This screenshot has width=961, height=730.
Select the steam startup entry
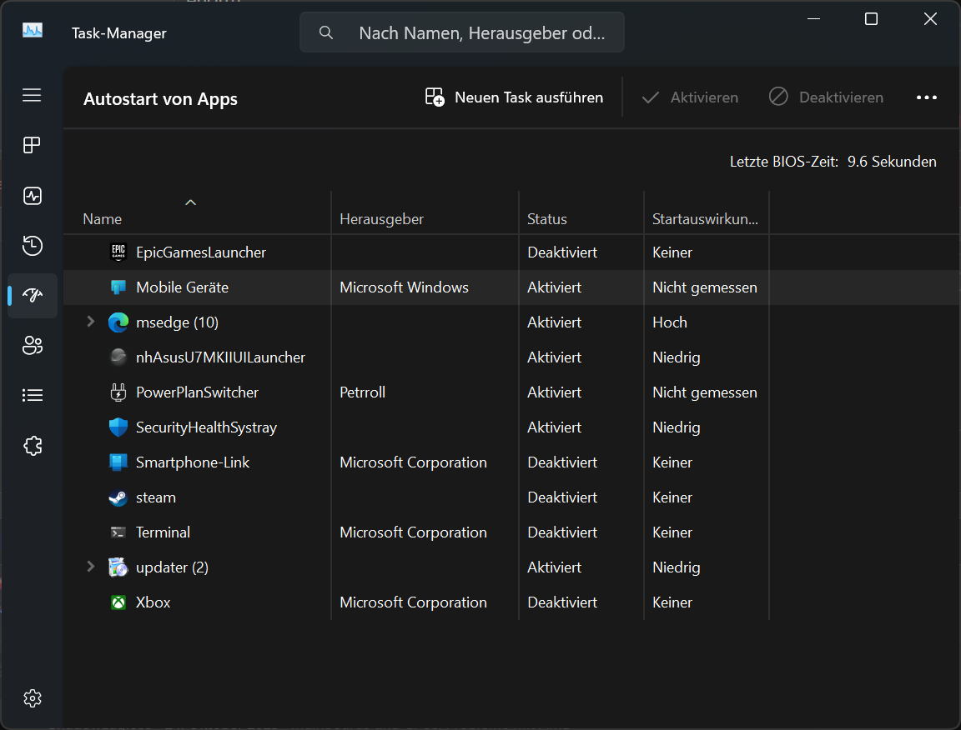click(156, 497)
